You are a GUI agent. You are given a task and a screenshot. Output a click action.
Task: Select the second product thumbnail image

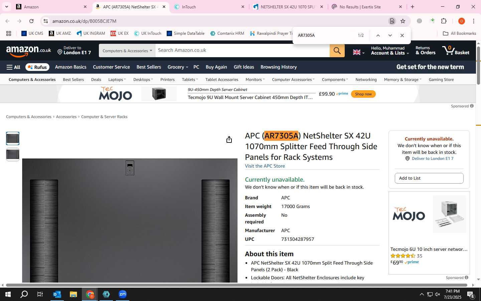click(x=13, y=155)
